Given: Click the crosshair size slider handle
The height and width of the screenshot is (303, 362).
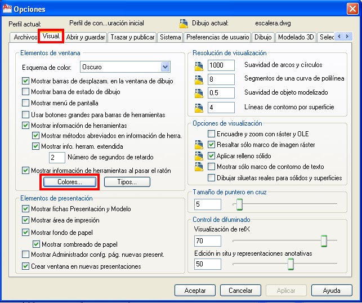Looking at the screenshot, I should [x=239, y=204].
